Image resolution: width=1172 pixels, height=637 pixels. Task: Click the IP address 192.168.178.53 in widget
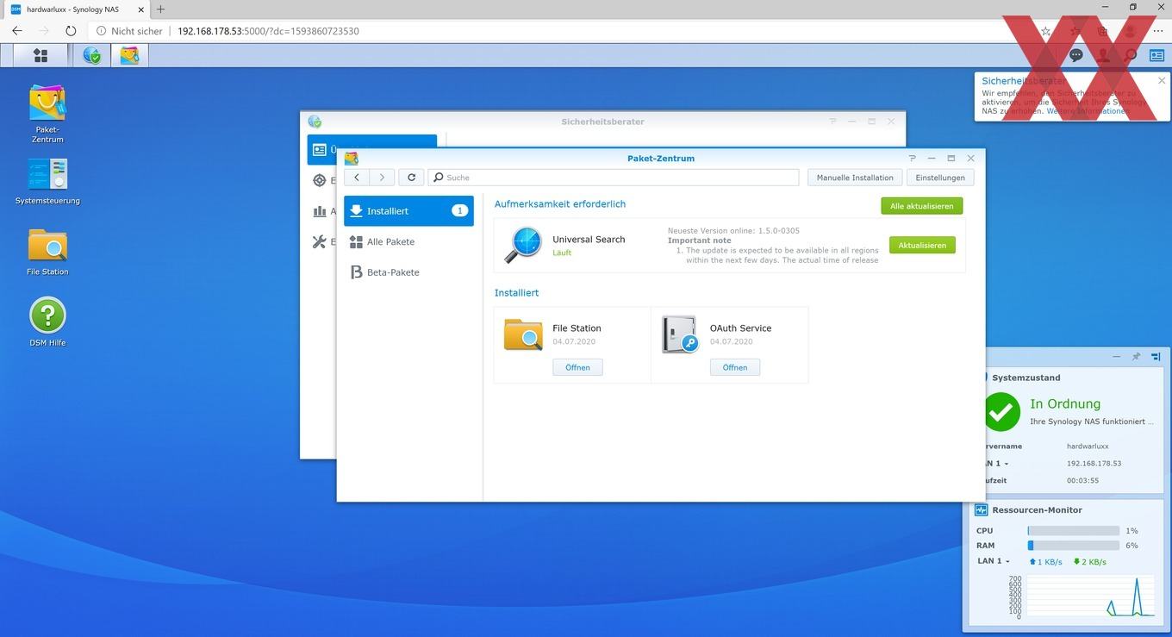point(1094,464)
